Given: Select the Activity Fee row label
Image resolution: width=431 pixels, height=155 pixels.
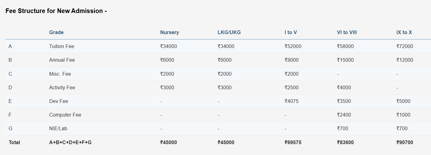Looking at the screenshot, I should [x=62, y=87].
